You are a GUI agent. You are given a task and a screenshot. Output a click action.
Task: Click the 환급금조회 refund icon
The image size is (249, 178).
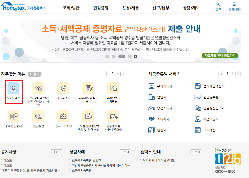[x=63, y=88]
